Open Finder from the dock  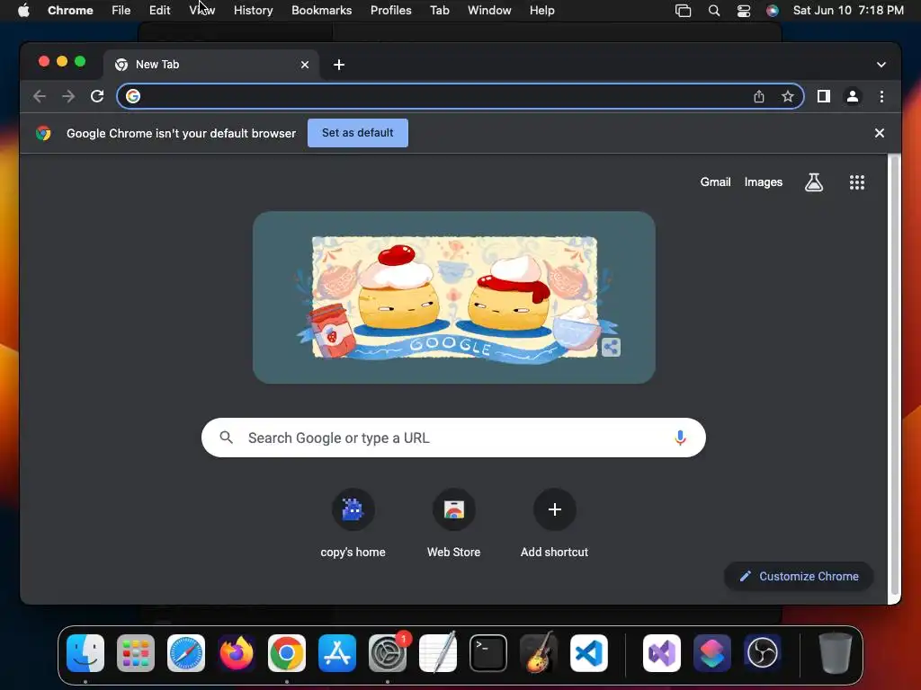(x=85, y=653)
